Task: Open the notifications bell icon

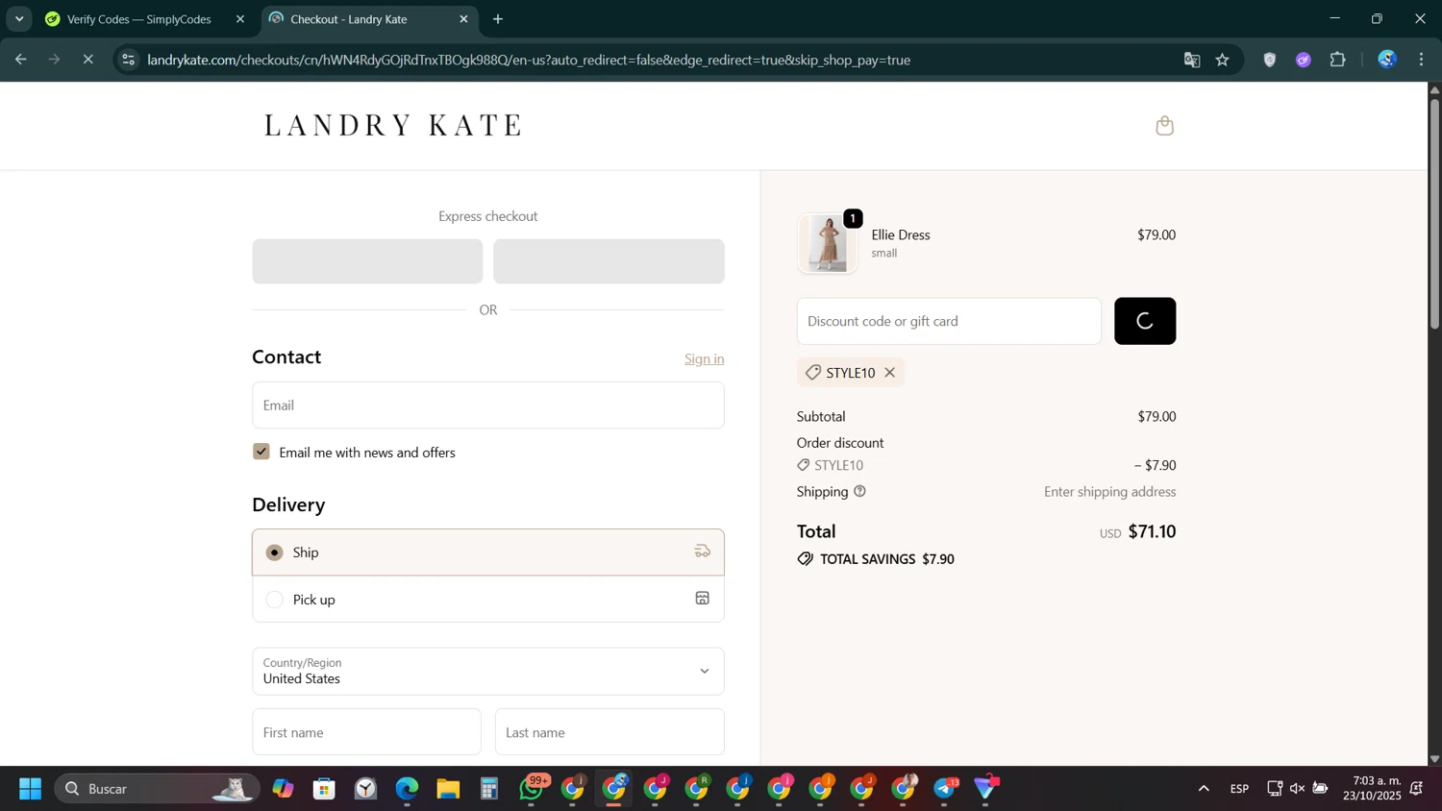Action: pyautogui.click(x=1417, y=789)
